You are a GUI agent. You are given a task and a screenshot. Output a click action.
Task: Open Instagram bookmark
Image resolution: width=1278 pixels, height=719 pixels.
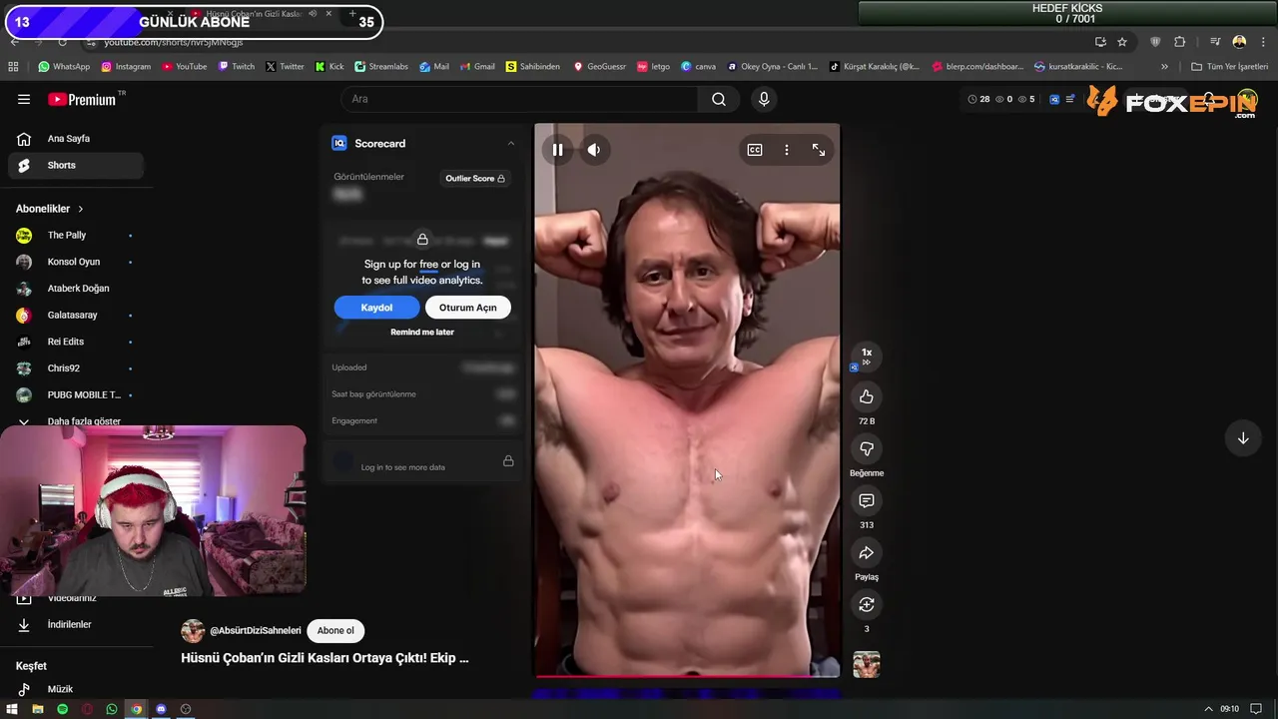pyautogui.click(x=126, y=67)
